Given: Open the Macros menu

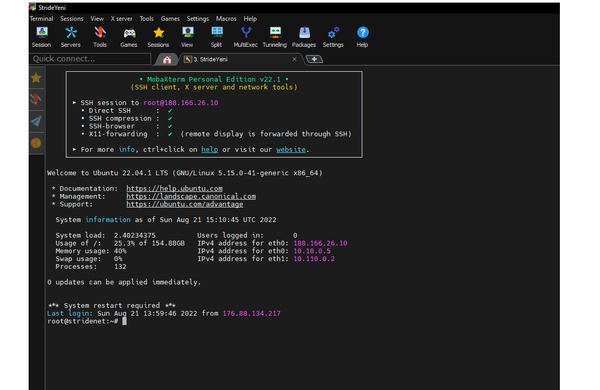Looking at the screenshot, I should (x=226, y=19).
